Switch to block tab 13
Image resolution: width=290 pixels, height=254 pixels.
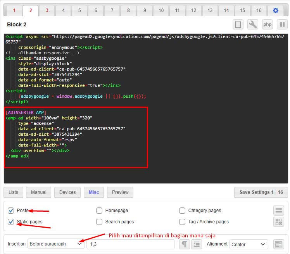(x=210, y=10)
